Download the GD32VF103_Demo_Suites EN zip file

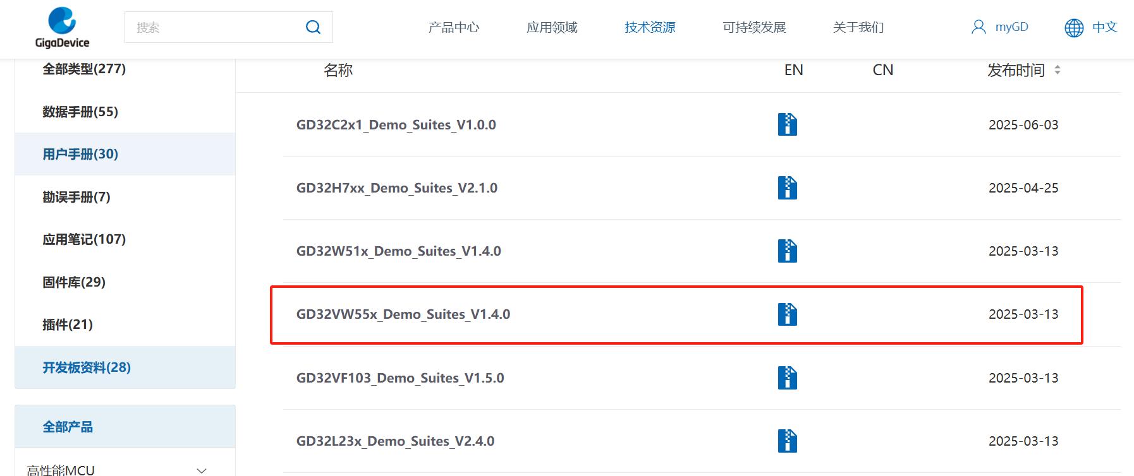tap(788, 378)
